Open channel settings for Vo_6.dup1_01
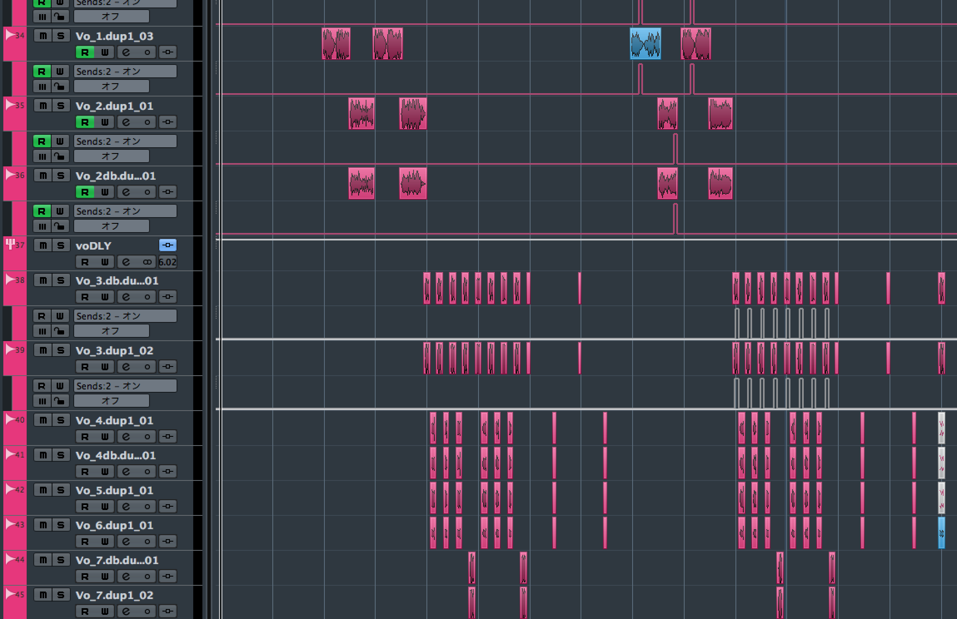The image size is (957, 619). pyautogui.click(x=126, y=542)
